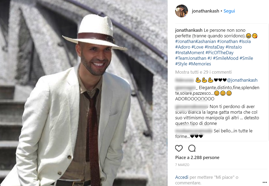Click the @jonathankash mention in comments
The image size is (269, 186).
point(242,80)
